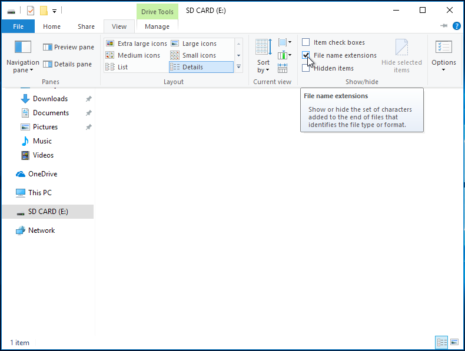Enable Item check boxes
Viewport: 465px width, 351px height.
[306, 42]
